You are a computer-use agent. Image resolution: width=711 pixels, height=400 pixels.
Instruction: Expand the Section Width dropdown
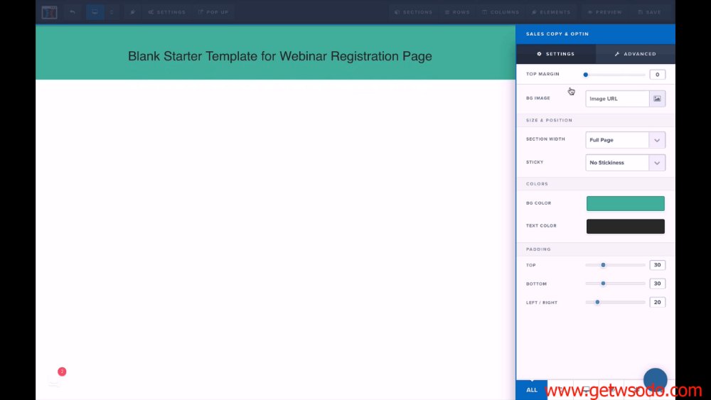point(625,140)
